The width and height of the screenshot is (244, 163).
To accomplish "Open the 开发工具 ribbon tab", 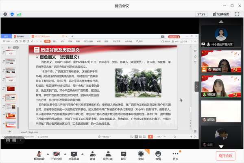I will click(117, 41).
